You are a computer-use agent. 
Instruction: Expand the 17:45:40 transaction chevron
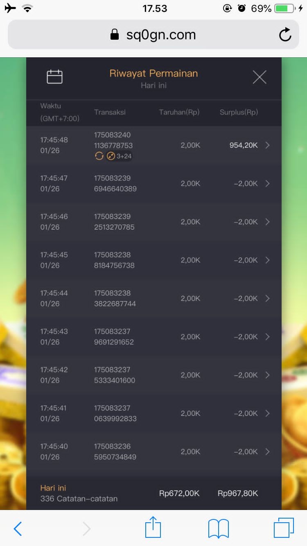[x=267, y=452]
